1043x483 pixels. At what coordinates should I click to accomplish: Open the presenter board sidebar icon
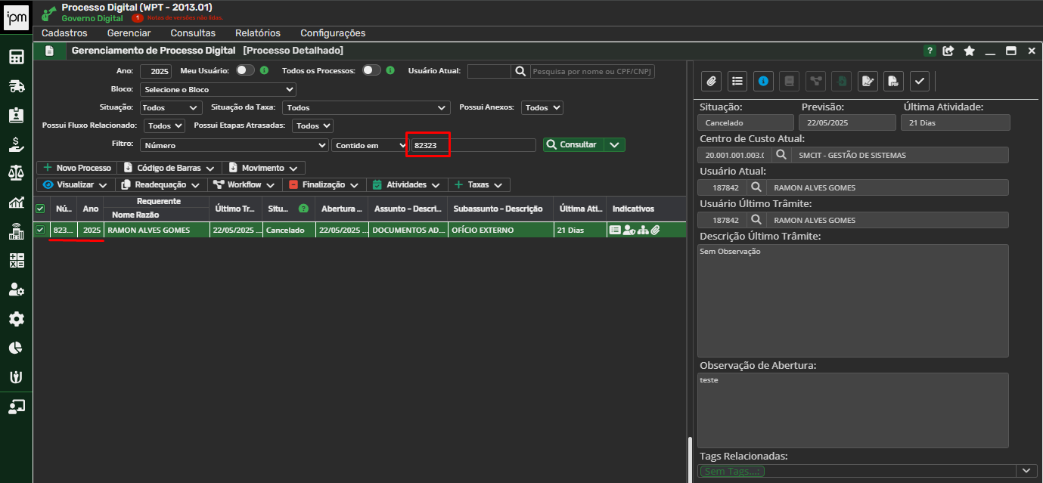pyautogui.click(x=17, y=407)
